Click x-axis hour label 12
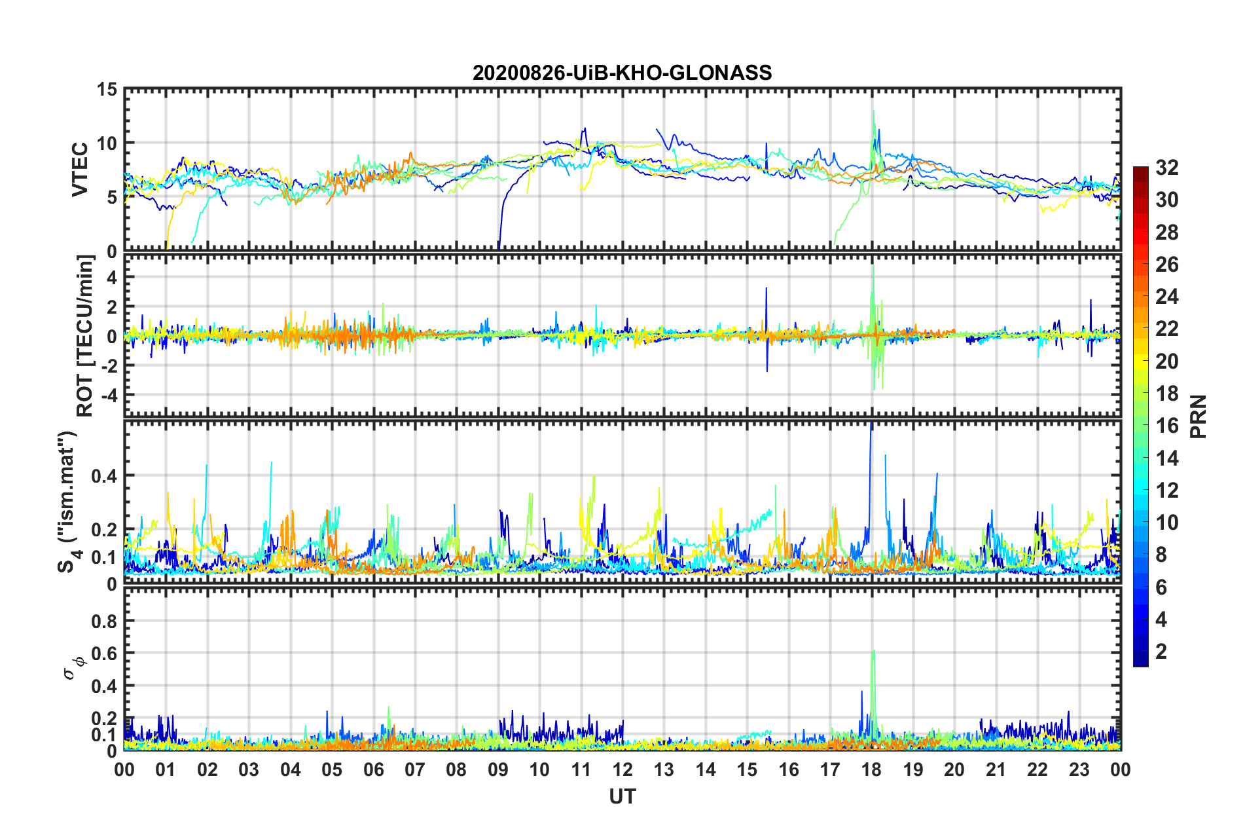1245x833 pixels. pos(622,769)
